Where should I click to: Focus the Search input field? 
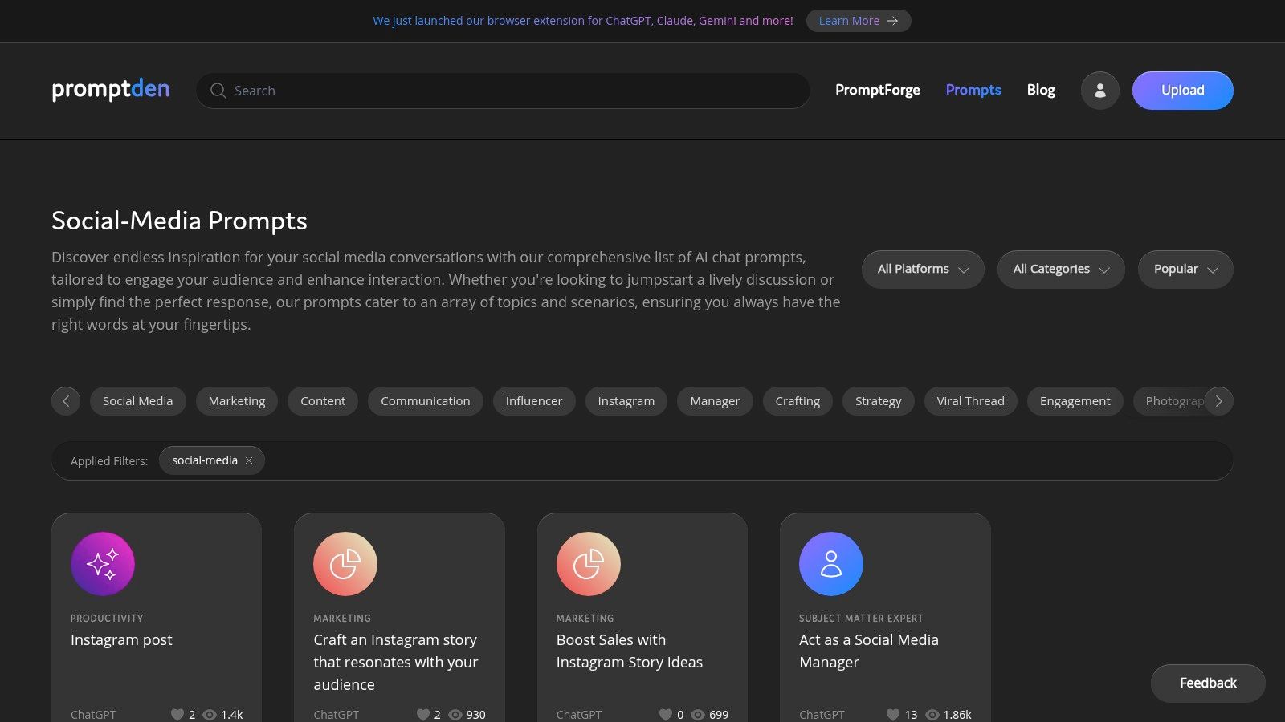[x=514, y=91]
